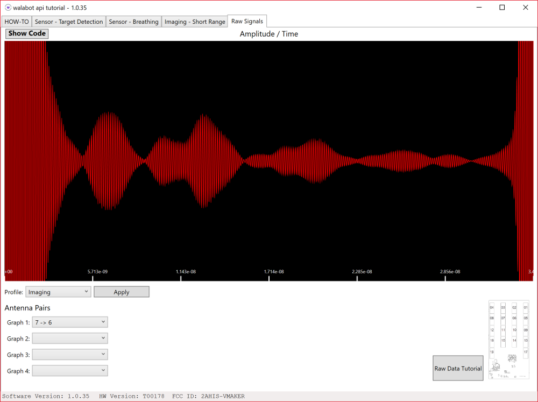This screenshot has height=402, width=538.
Task: Click the antenna layout board thumbnail
Action: [x=509, y=340]
